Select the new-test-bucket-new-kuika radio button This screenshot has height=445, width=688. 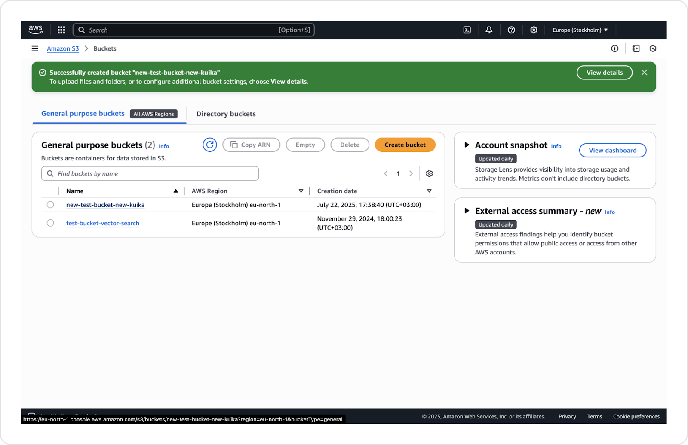[50, 205]
